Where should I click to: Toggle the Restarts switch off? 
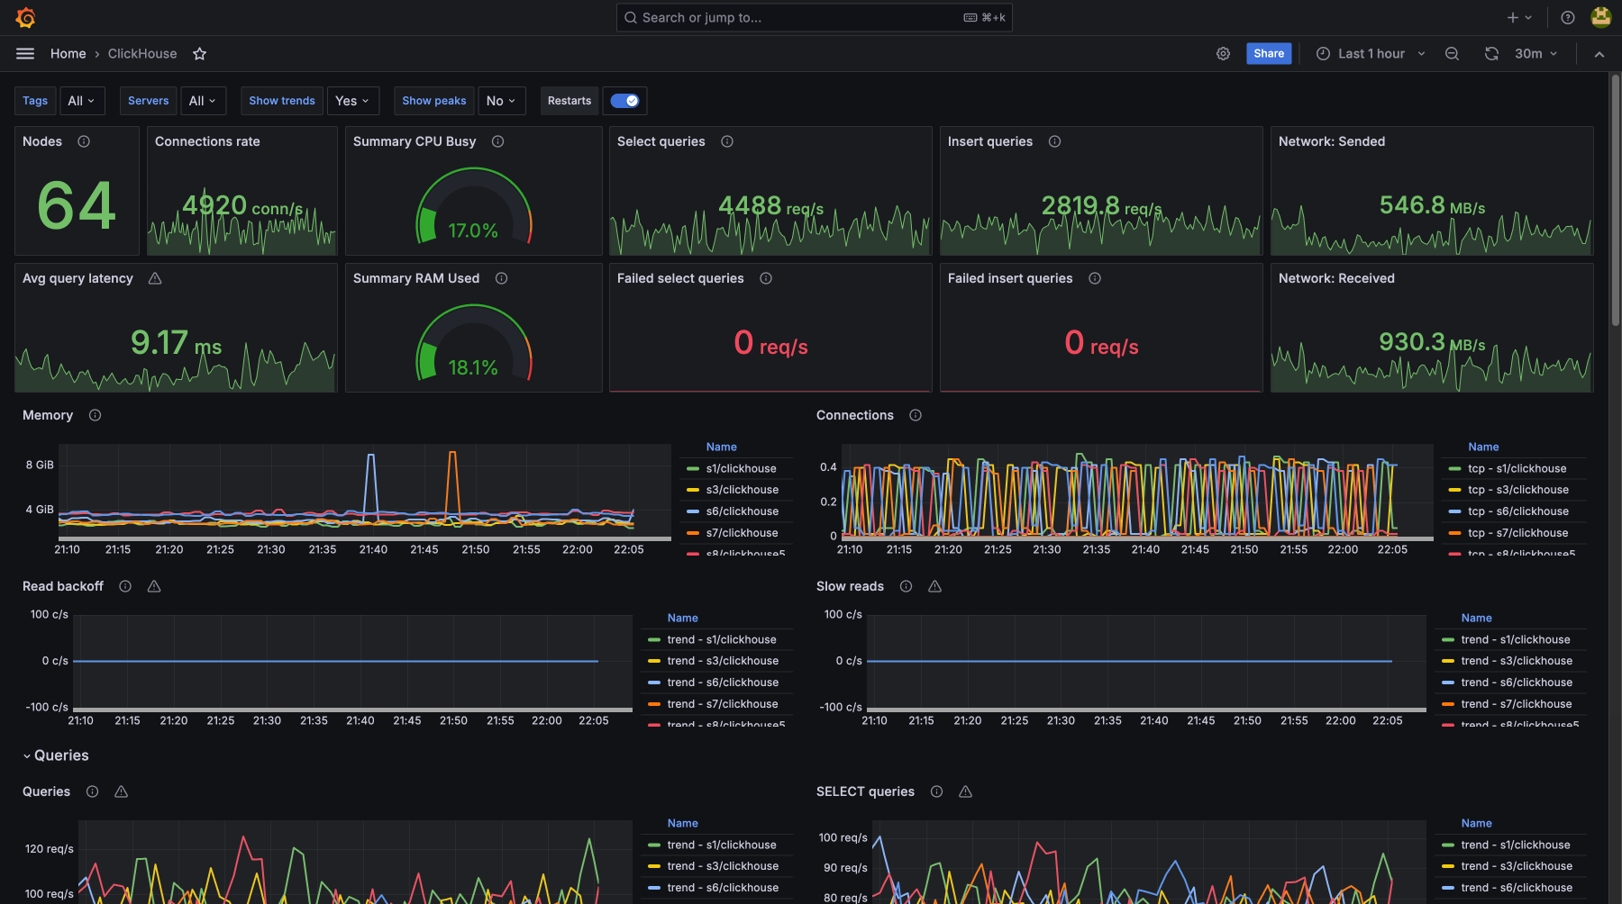[x=624, y=101]
